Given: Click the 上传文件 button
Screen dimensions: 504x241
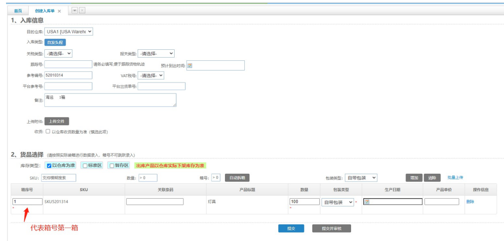Looking at the screenshot, I should [57, 121].
